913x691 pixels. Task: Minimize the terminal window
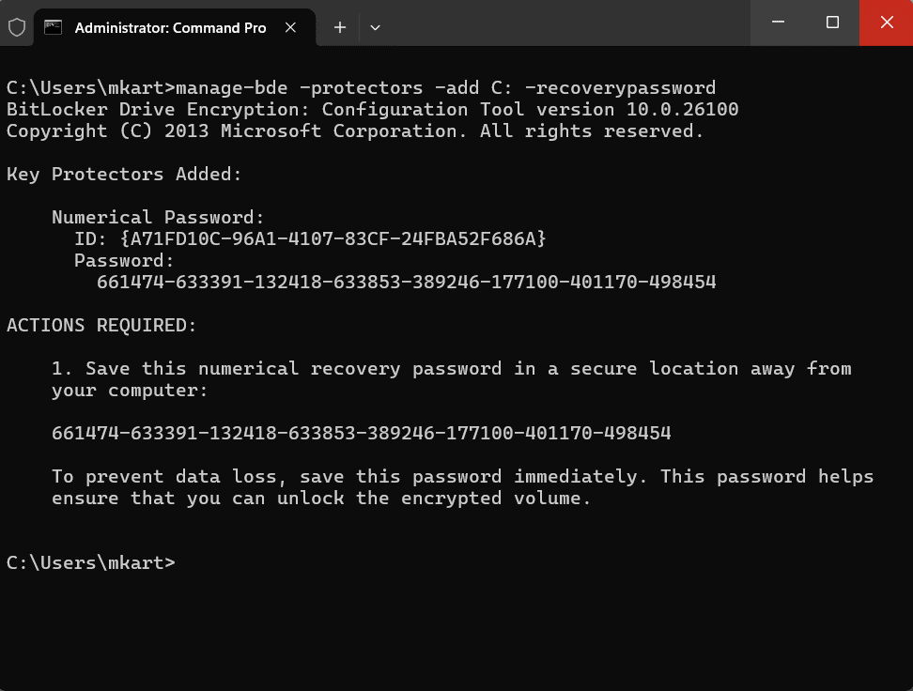click(x=778, y=23)
